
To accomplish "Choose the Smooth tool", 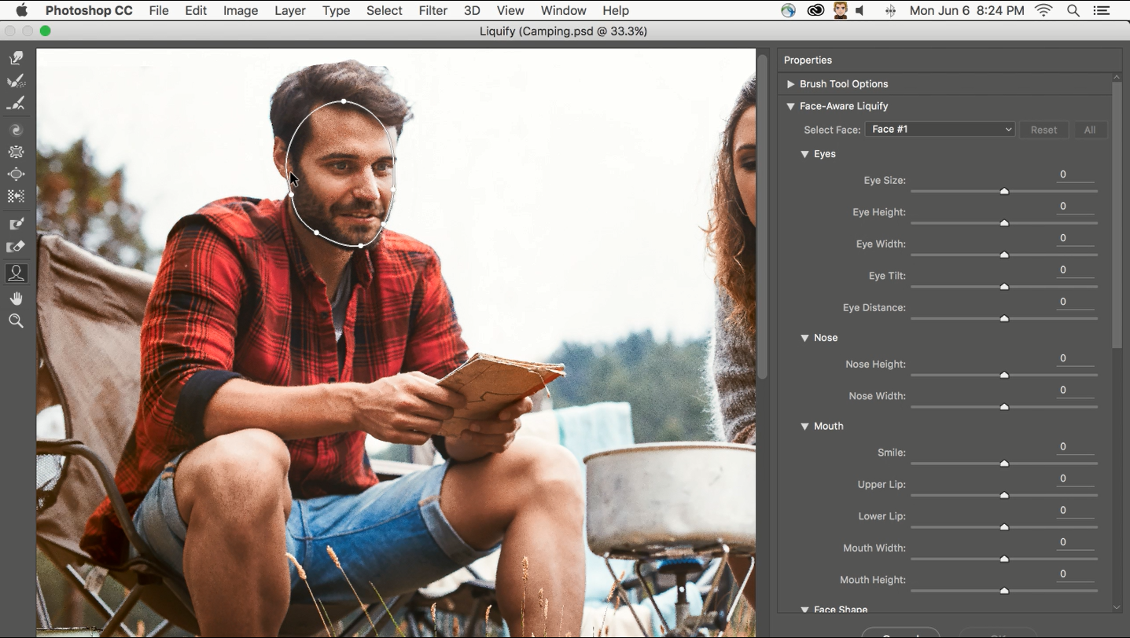I will click(16, 104).
